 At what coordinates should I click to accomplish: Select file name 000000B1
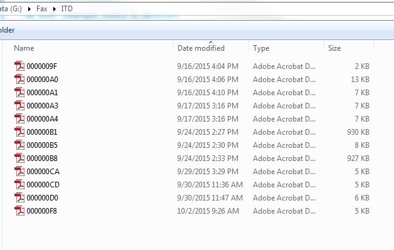[x=42, y=132]
